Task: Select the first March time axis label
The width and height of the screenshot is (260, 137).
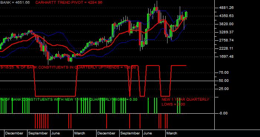Action: (x=79, y=133)
